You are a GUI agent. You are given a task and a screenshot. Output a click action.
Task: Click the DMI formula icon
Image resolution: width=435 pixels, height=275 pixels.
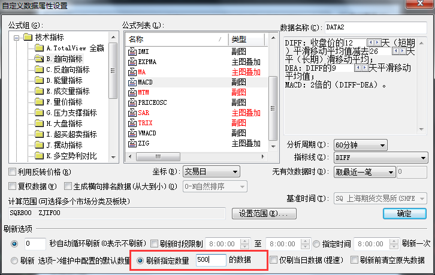click(132, 52)
